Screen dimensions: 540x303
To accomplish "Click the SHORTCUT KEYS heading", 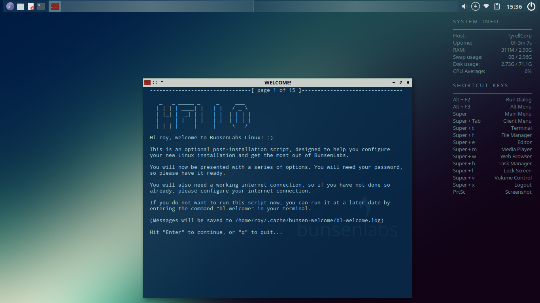I will (x=481, y=86).
